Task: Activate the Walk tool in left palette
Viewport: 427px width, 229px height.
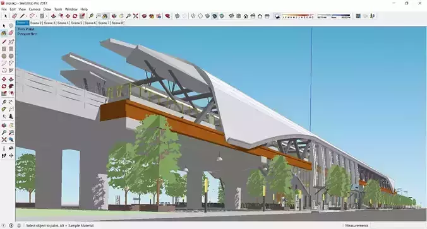Action: point(4,156)
